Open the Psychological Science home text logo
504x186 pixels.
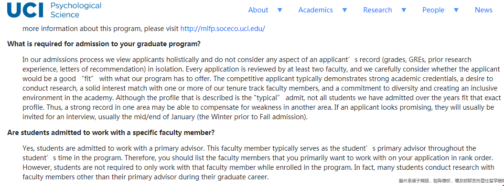pyautogui.click(x=76, y=10)
